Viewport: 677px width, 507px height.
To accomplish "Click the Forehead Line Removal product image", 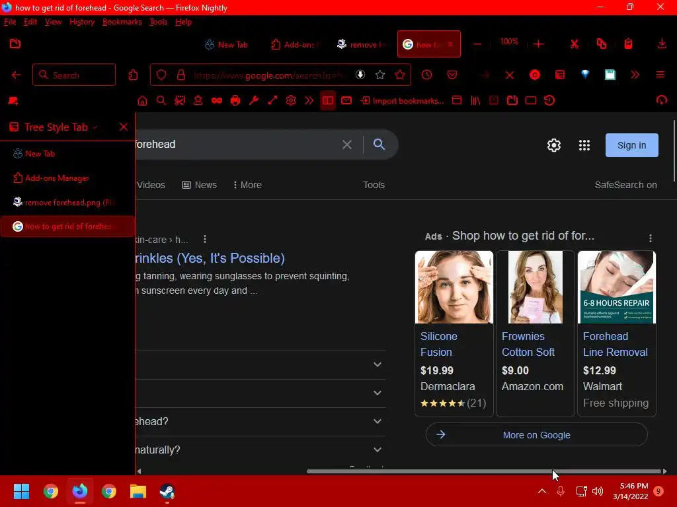I will click(617, 287).
